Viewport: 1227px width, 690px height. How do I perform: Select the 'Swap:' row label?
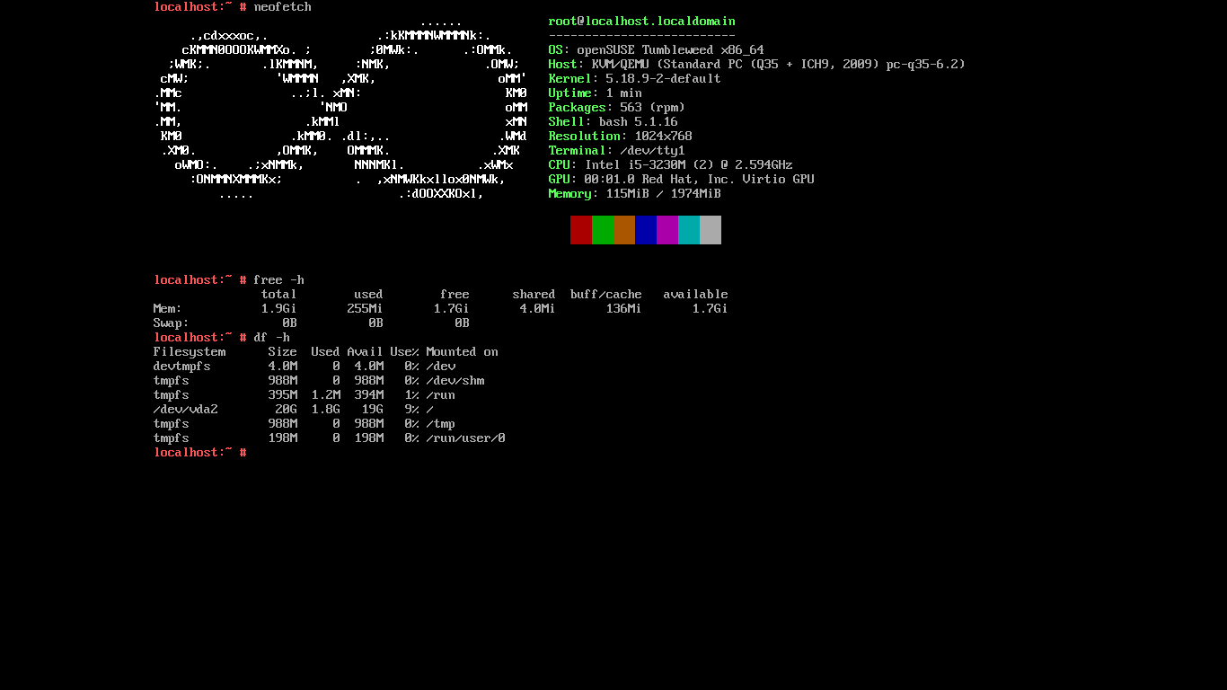coord(172,323)
